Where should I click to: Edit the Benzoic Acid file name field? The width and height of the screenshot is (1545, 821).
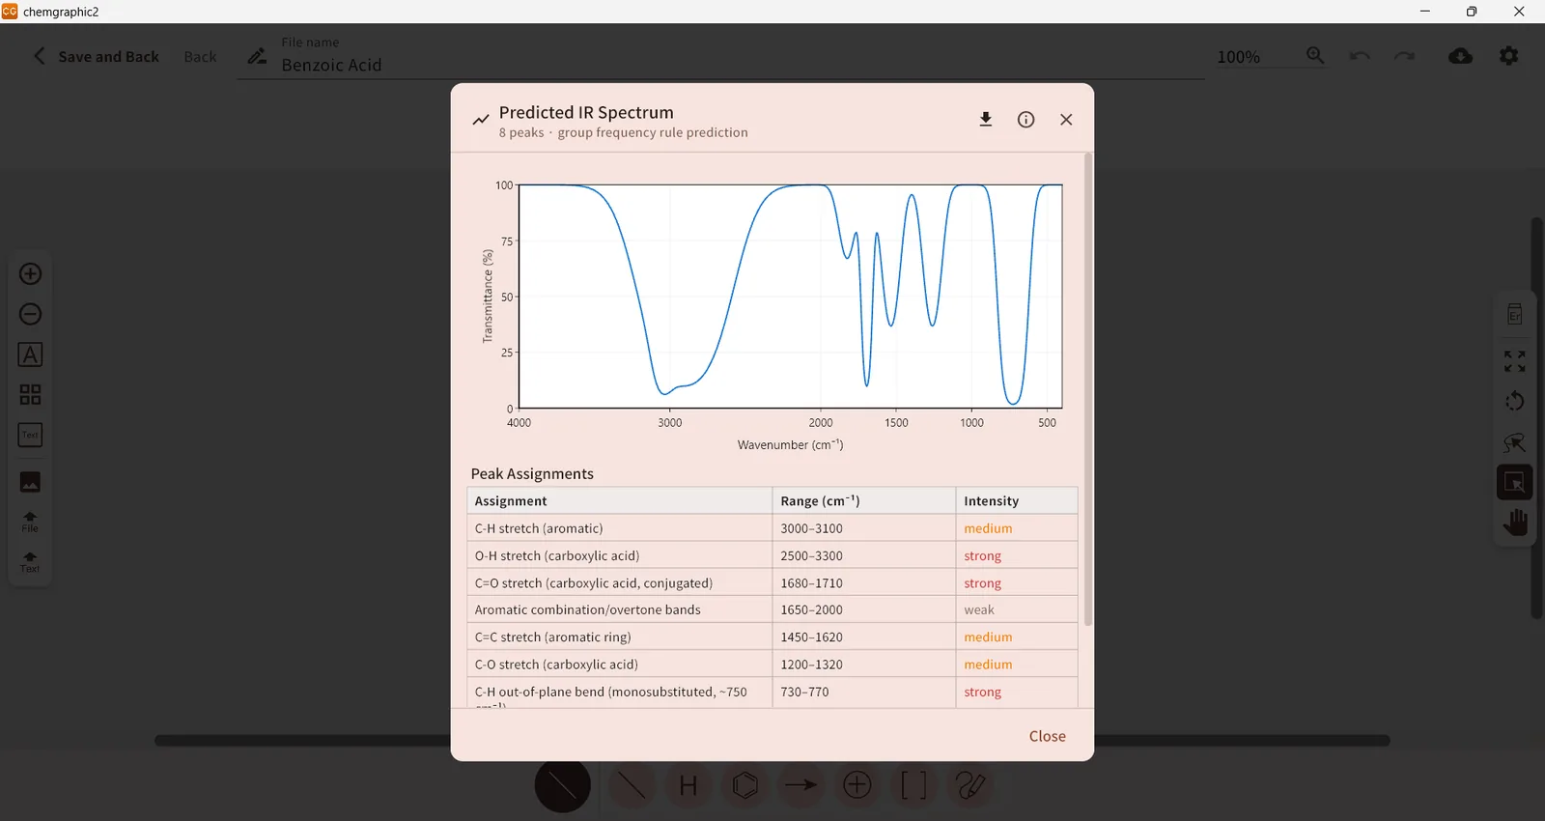[719, 65]
